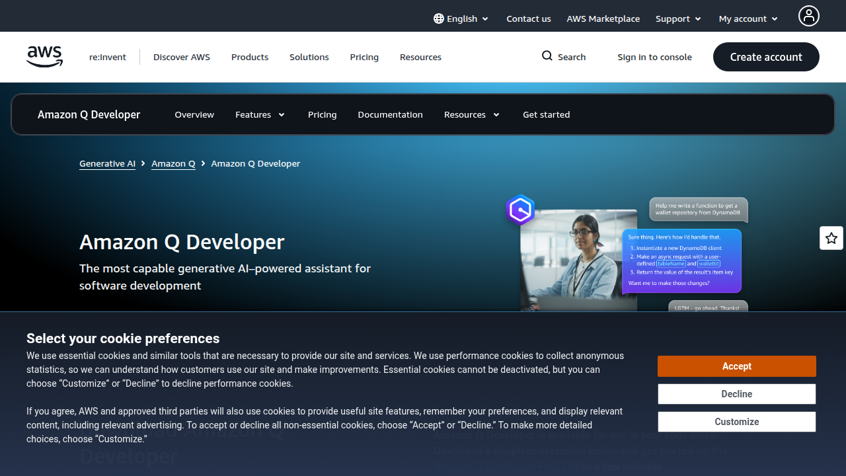Open the user profile icon
This screenshot has width=846, height=476.
pyautogui.click(x=808, y=16)
